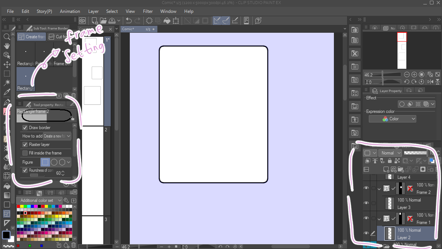Image resolution: width=442 pixels, height=249 pixels.
Task: Uncheck the Draw border checkbox
Action: tap(25, 128)
